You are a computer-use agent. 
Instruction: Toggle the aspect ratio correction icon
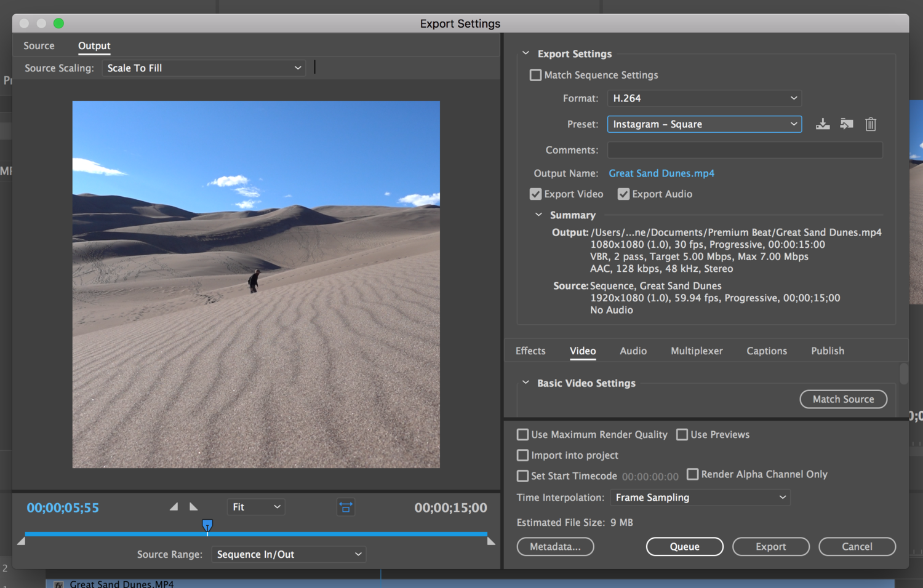click(x=346, y=507)
